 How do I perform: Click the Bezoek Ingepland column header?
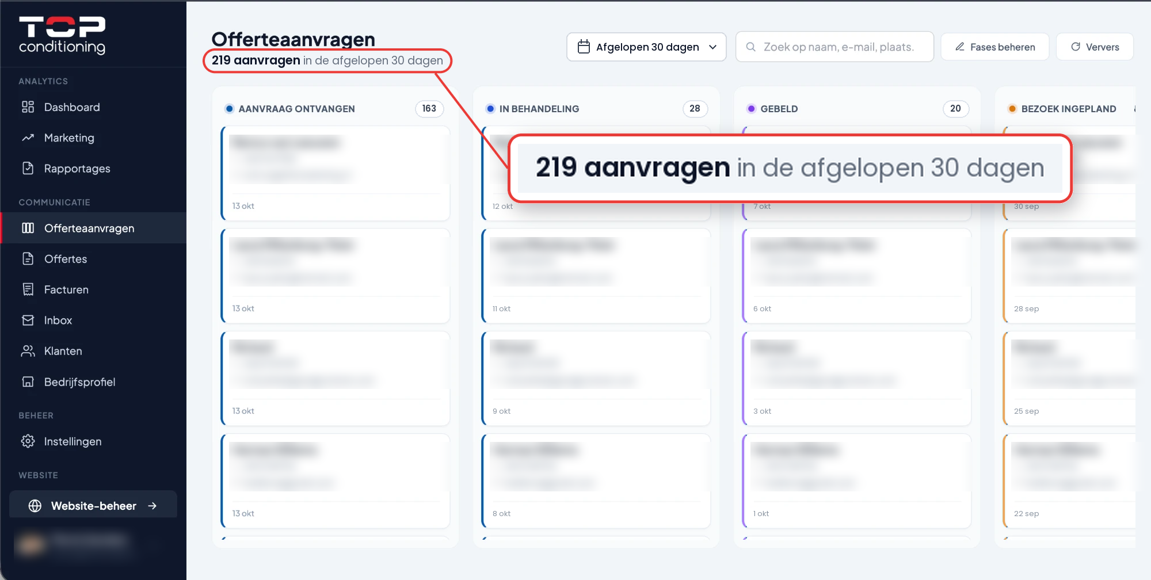tap(1069, 109)
